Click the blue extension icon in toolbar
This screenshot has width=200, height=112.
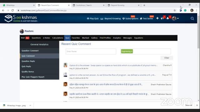(181, 10)
